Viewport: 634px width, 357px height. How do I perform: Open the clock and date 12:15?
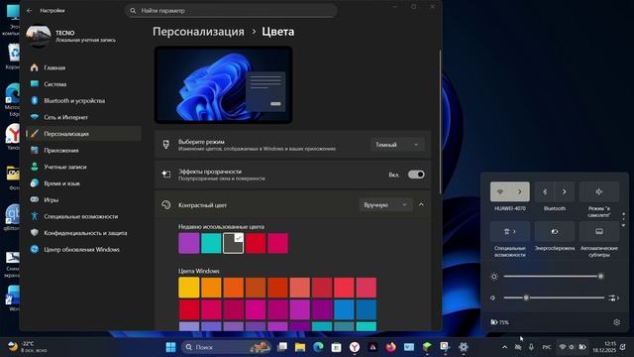point(604,347)
